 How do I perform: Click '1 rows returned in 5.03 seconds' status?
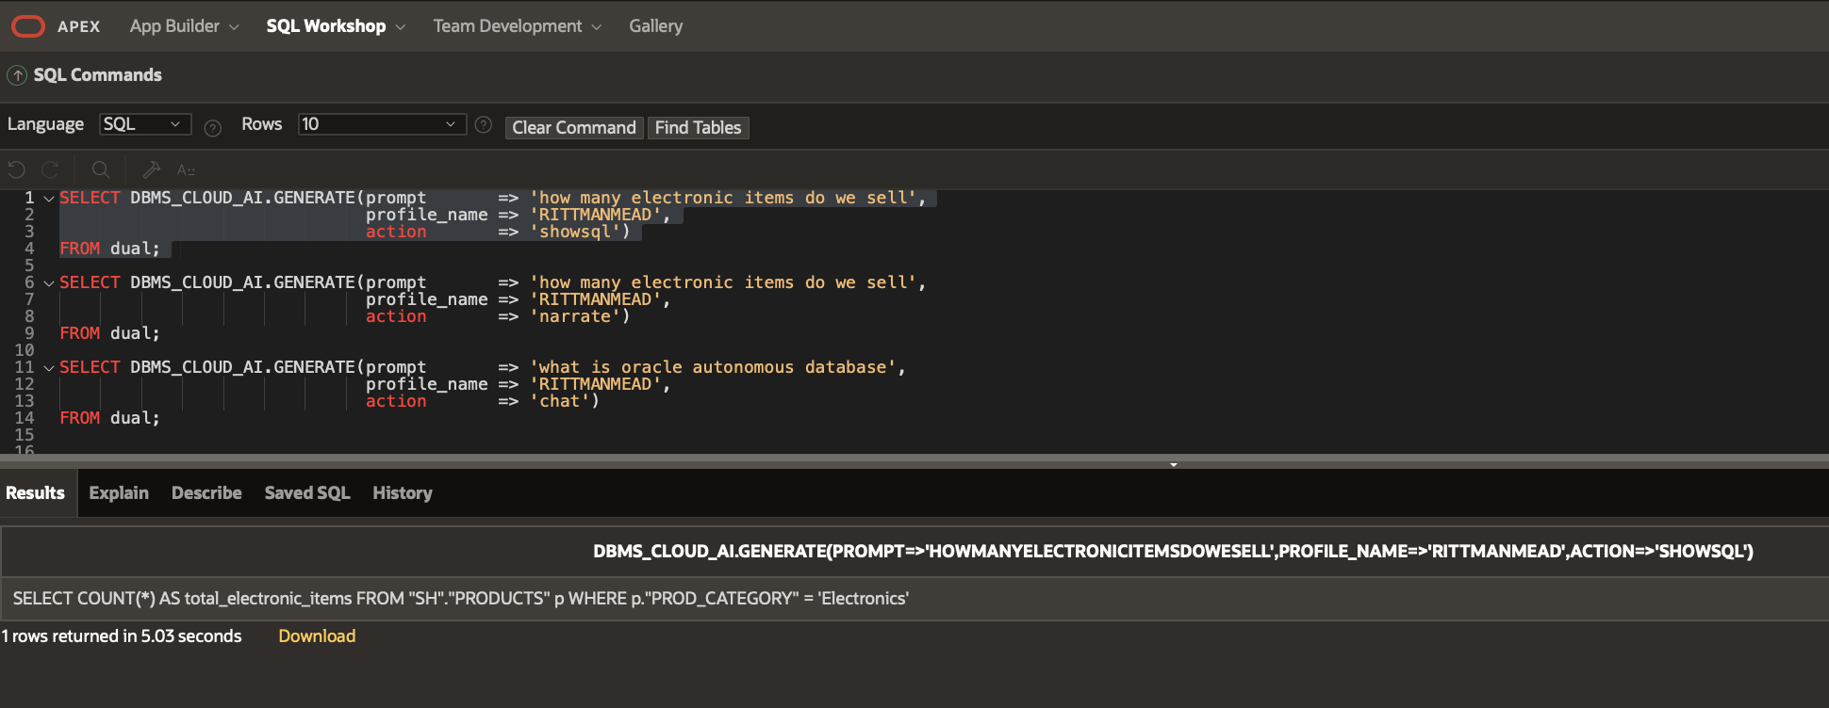(122, 636)
